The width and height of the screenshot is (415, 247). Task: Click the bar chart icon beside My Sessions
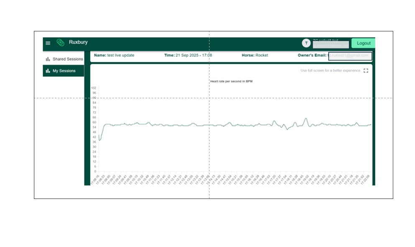(x=48, y=71)
